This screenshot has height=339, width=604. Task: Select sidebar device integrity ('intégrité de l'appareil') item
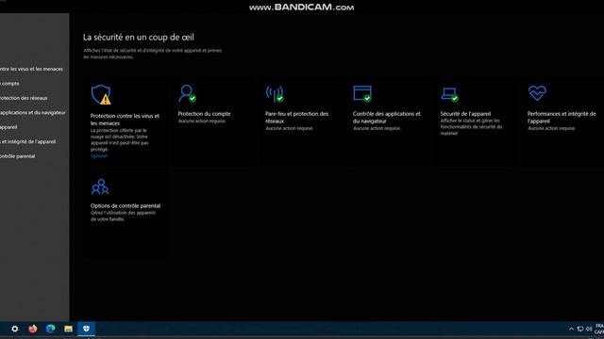[x=28, y=142]
